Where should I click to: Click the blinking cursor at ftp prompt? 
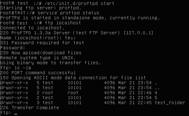[x=16, y=114]
